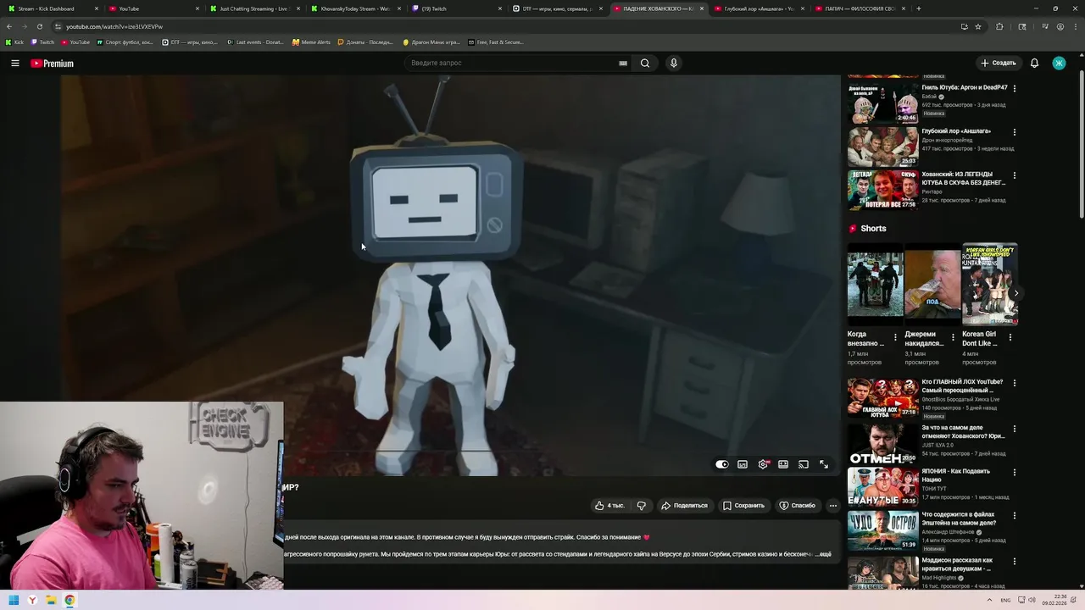Switch the ENG input language indicator

point(1005,600)
